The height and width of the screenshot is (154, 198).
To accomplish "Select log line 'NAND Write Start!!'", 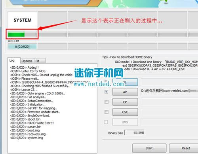I will click(x=32, y=123).
